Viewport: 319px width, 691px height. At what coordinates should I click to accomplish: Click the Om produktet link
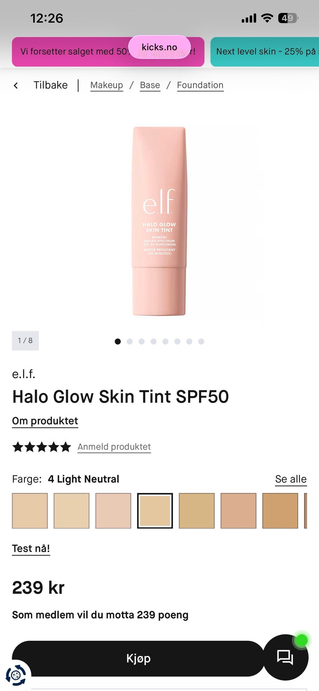tap(45, 421)
